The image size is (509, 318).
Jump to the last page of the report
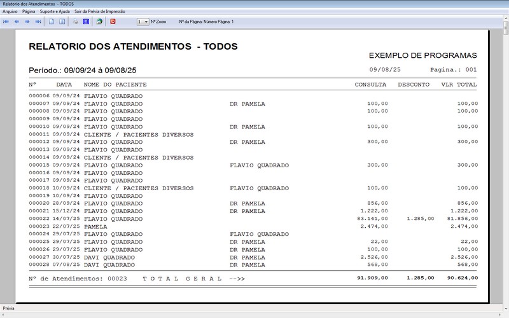point(38,22)
